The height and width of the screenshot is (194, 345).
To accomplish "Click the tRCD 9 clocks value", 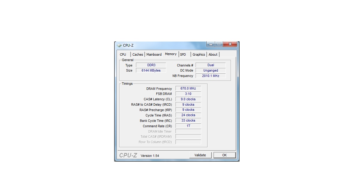I will [188, 104].
